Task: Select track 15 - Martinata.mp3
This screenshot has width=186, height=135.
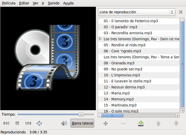Action: click(139, 105)
